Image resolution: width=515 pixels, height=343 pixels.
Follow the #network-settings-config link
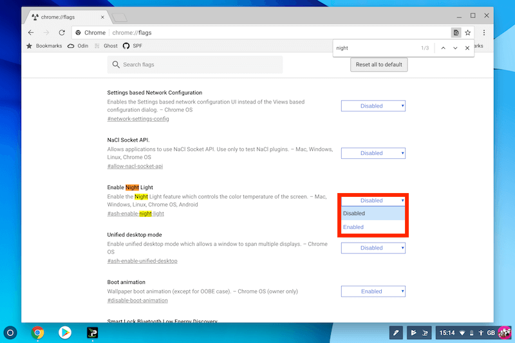tap(138, 119)
